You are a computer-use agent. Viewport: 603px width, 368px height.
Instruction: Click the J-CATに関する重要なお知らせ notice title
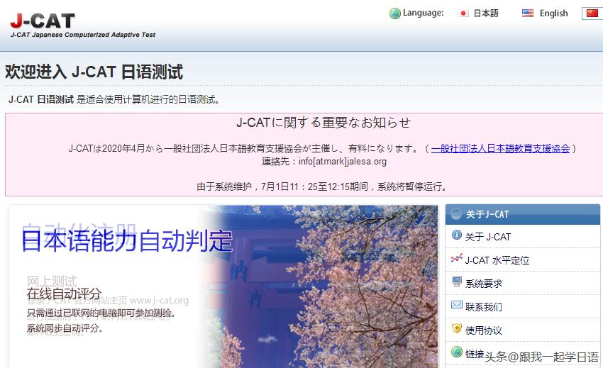pos(323,123)
